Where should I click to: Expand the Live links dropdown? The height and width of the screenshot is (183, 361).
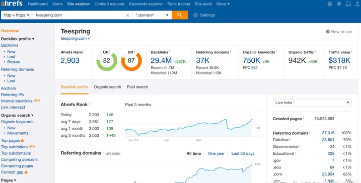point(312,103)
